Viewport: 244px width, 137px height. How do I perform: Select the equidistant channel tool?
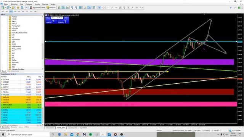120,8
